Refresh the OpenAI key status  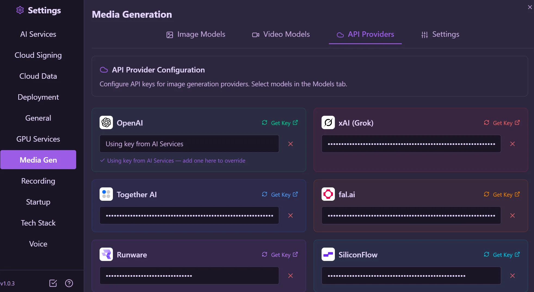click(x=264, y=123)
